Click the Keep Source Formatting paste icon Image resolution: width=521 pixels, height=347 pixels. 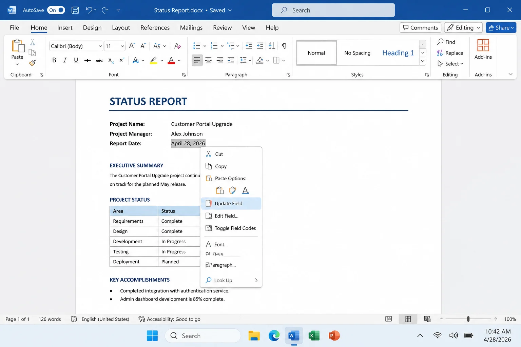[x=220, y=190]
